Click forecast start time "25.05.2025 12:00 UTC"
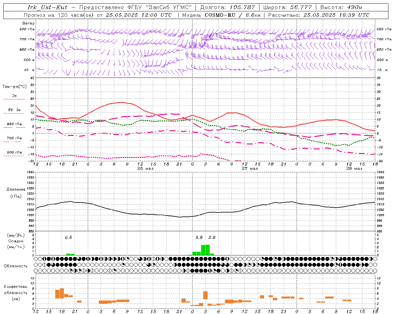Image resolution: width=393 pixels, height=314 pixels. [x=139, y=15]
